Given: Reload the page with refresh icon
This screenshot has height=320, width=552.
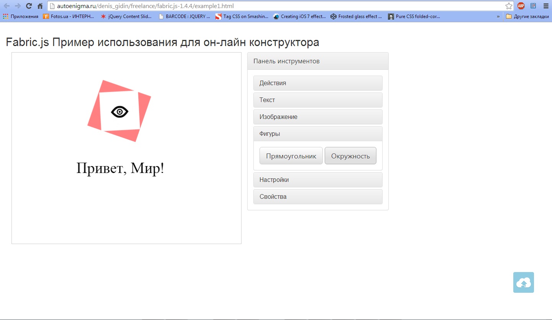Looking at the screenshot, I should (x=29, y=6).
